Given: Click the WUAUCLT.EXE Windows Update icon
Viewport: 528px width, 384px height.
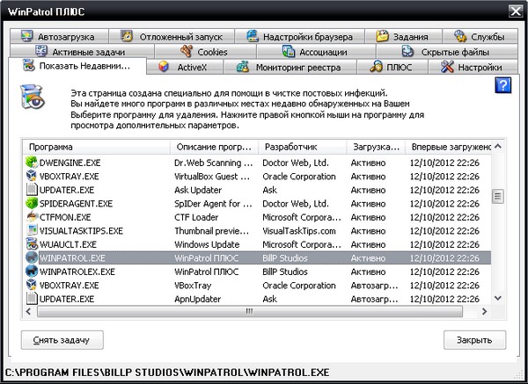Looking at the screenshot, I should (x=33, y=244).
